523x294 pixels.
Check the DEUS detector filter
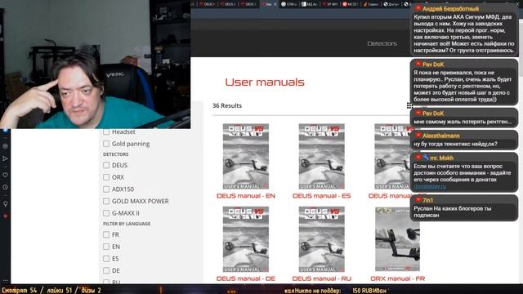pos(106,165)
